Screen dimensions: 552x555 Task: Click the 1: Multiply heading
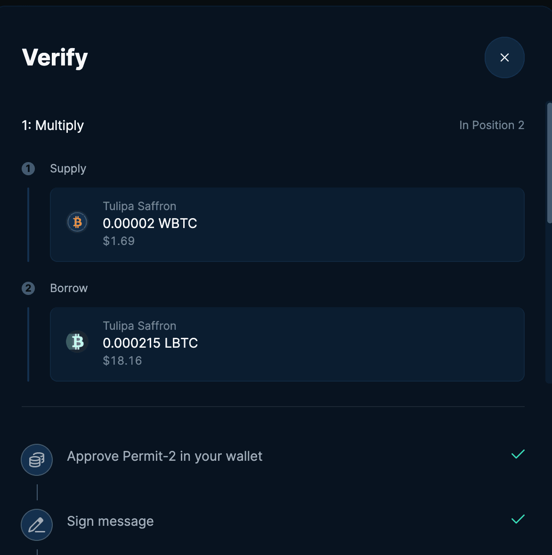[x=53, y=125]
